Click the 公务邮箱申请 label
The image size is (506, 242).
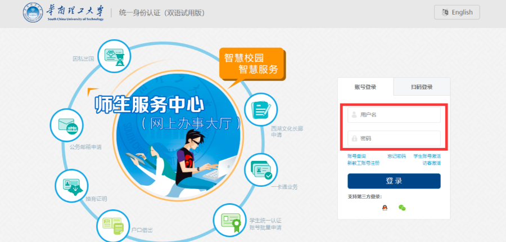(x=85, y=147)
